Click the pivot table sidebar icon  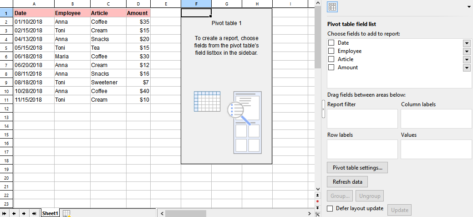pos(332,7)
